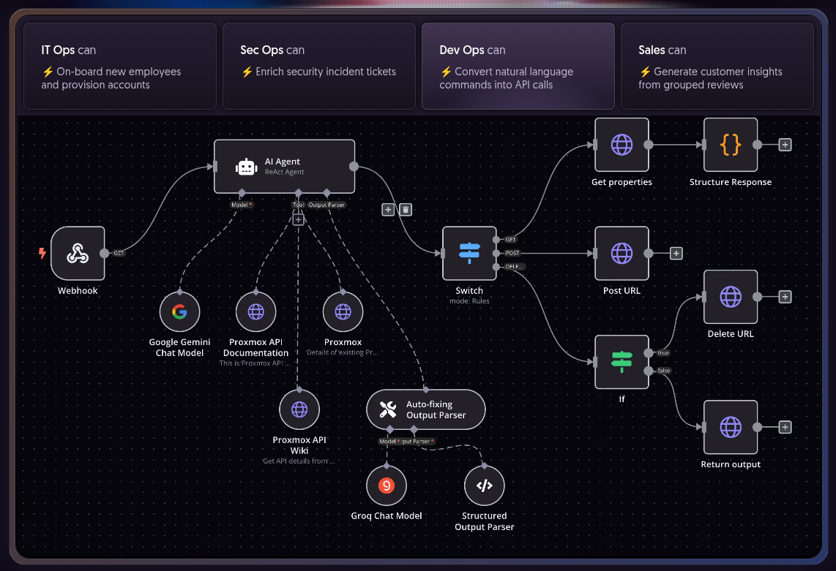Switch to the Dev Ops capability card
Screen dimensions: 836x571
(x=518, y=66)
